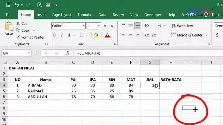Viewport: 223px width, 125px height.
Task: Toggle Italic formatting
Action: tap(62, 35)
